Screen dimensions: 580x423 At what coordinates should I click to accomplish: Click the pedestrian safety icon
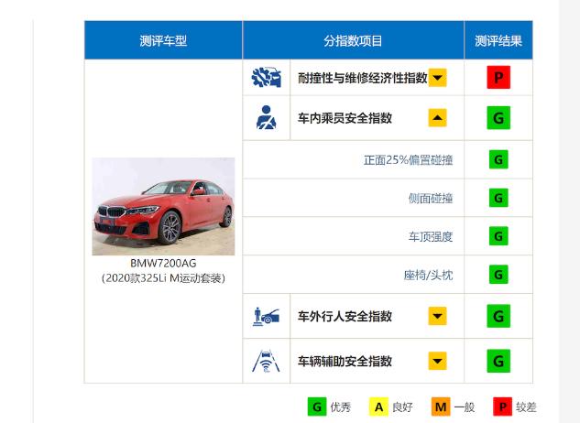pyautogui.click(x=266, y=317)
